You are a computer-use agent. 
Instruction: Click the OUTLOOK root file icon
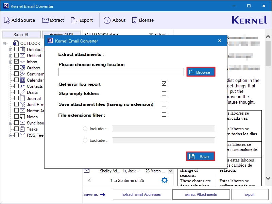(16, 43)
